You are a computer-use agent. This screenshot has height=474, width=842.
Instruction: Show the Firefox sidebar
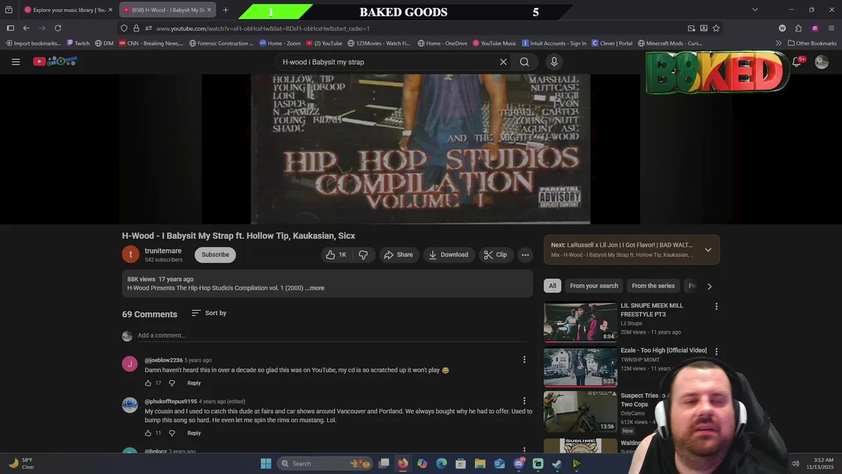click(11, 28)
